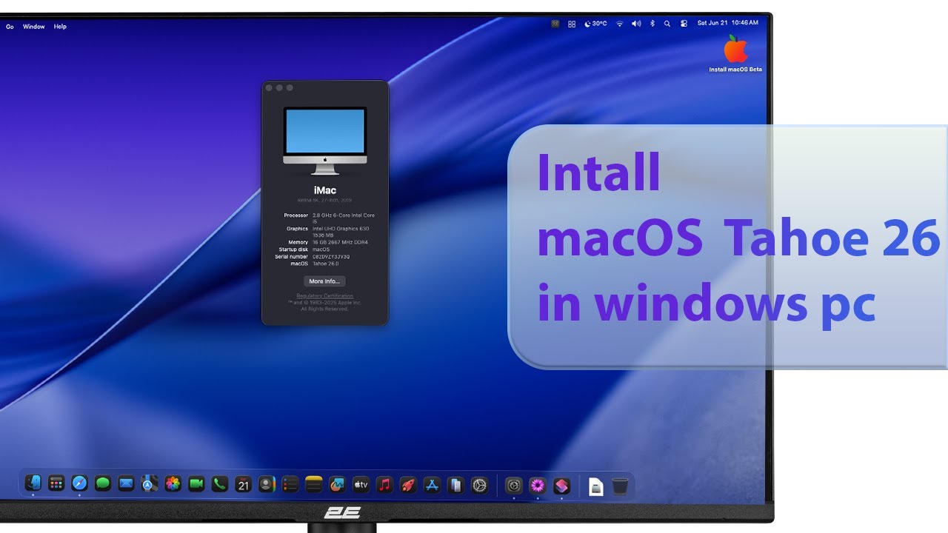Open Maps from the dock
948x533 pixels.
point(150,485)
